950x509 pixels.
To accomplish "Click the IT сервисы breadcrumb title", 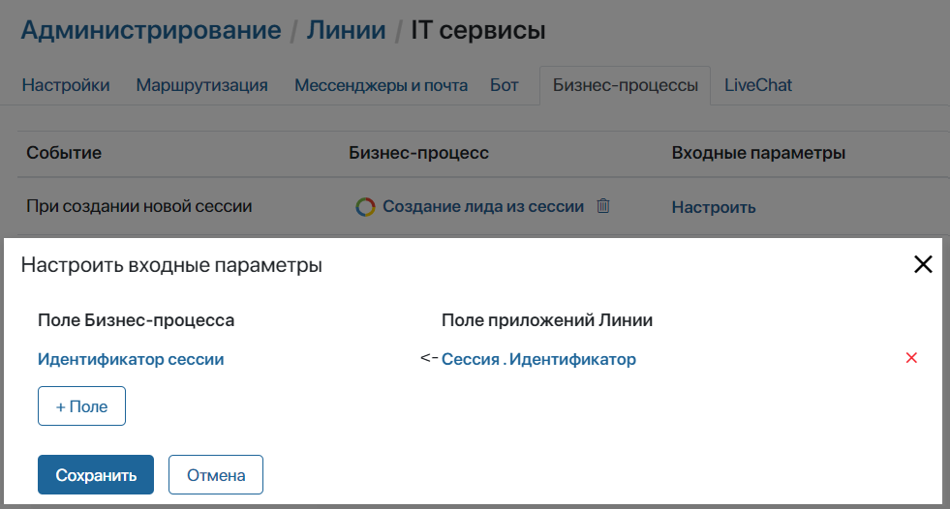I will [x=478, y=31].
